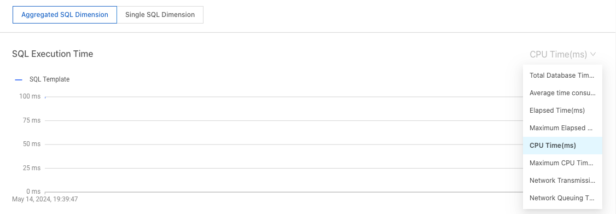Screen dimensions: 616x214
Task: Click the blue line SQL Template legend marker
Action: [x=19, y=80]
